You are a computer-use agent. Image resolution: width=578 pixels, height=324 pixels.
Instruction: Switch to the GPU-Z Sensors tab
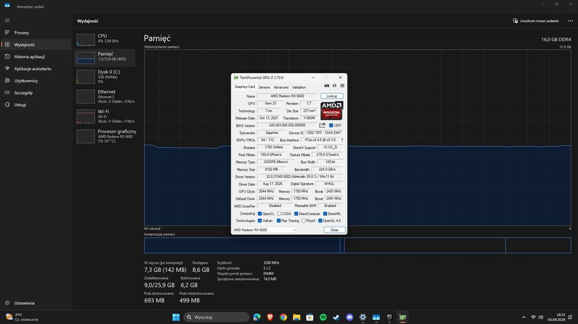[264, 87]
